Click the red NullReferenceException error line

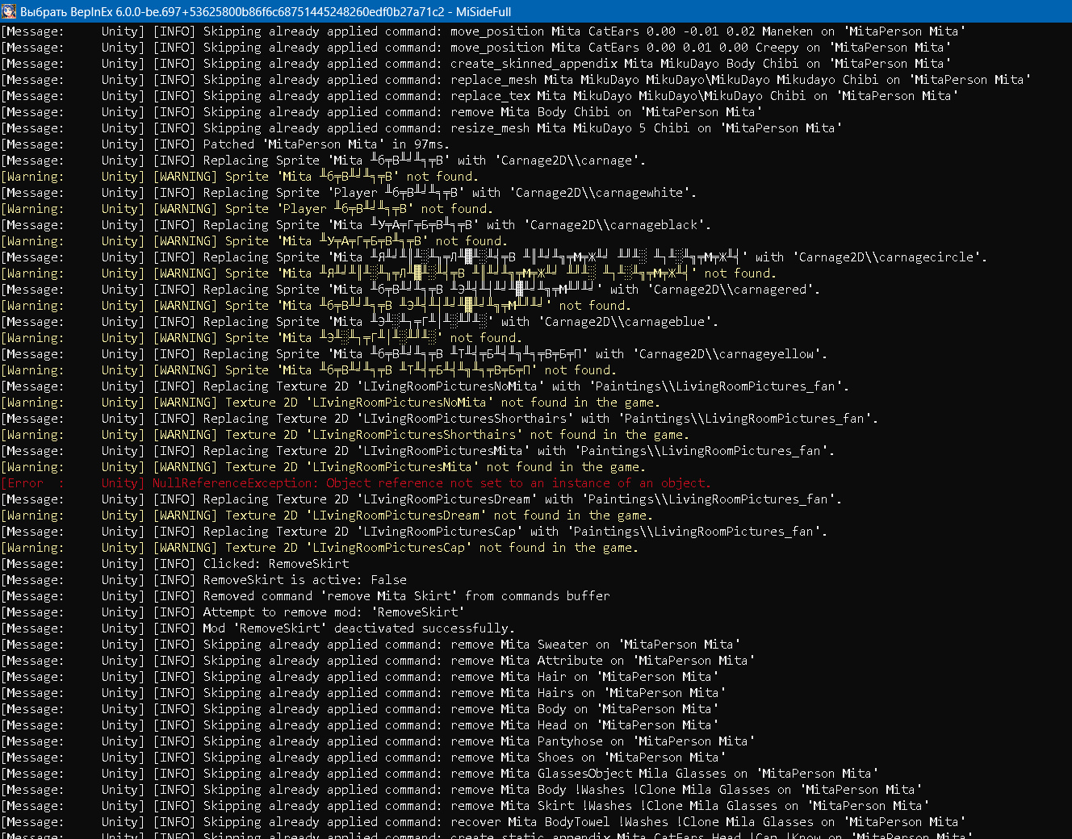point(431,483)
